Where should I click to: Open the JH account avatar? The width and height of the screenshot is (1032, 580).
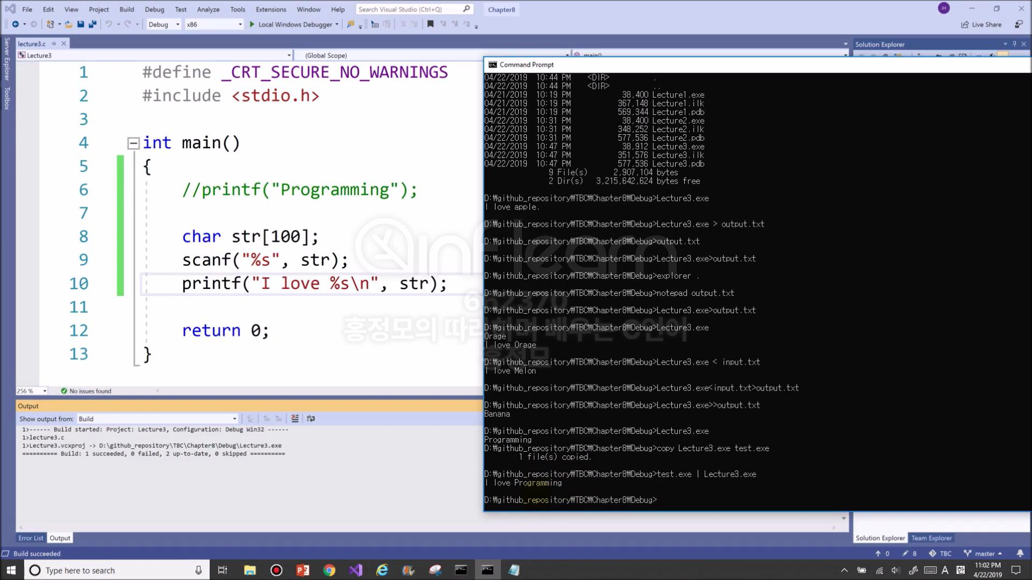(x=944, y=8)
